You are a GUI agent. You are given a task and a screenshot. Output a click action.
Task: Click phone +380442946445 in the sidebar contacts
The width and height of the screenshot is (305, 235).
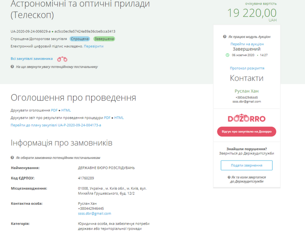(x=247, y=97)
